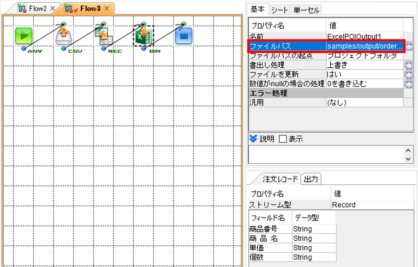418x267 pixels.
Task: Open the 単一セル properties tab
Action: pyautogui.click(x=306, y=10)
